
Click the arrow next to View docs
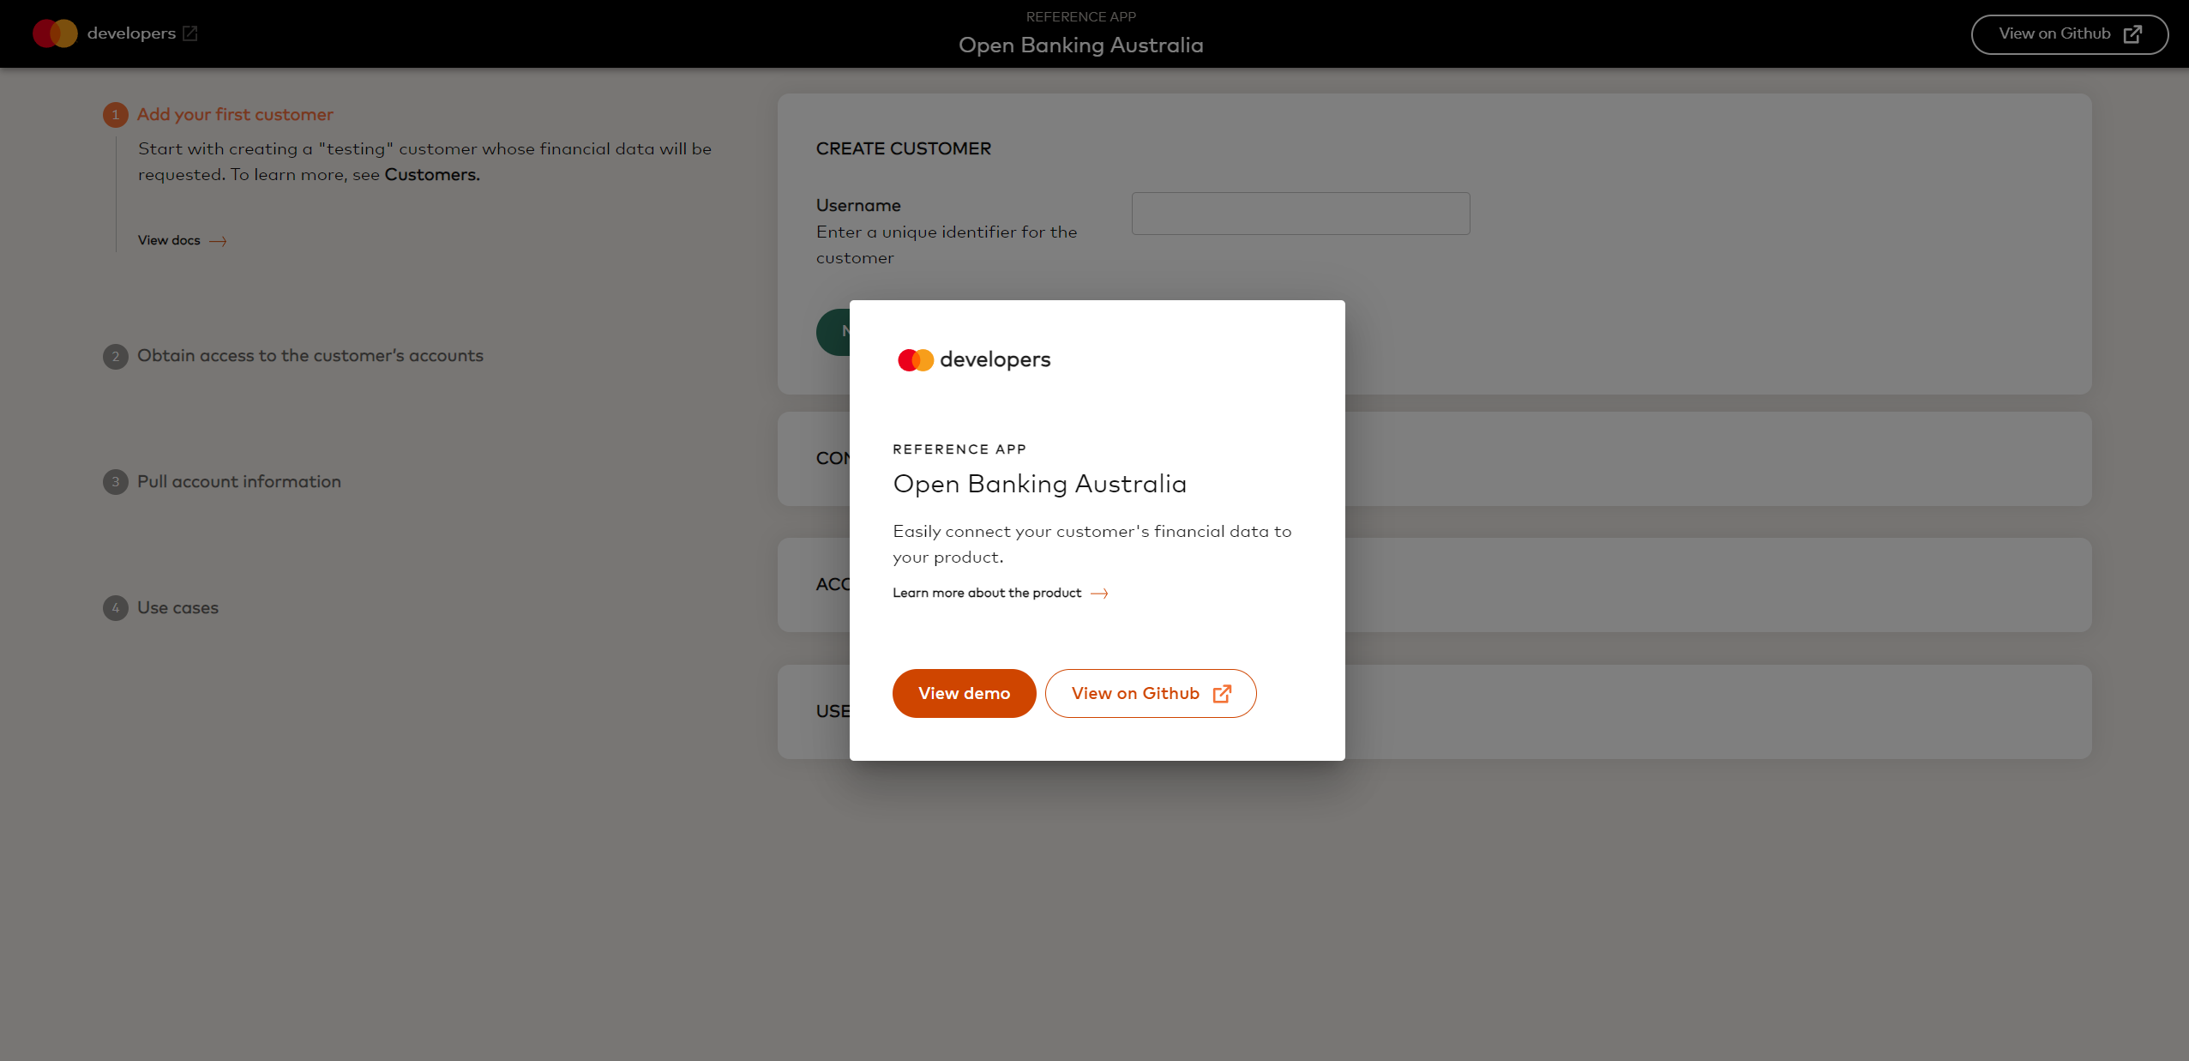tap(218, 241)
